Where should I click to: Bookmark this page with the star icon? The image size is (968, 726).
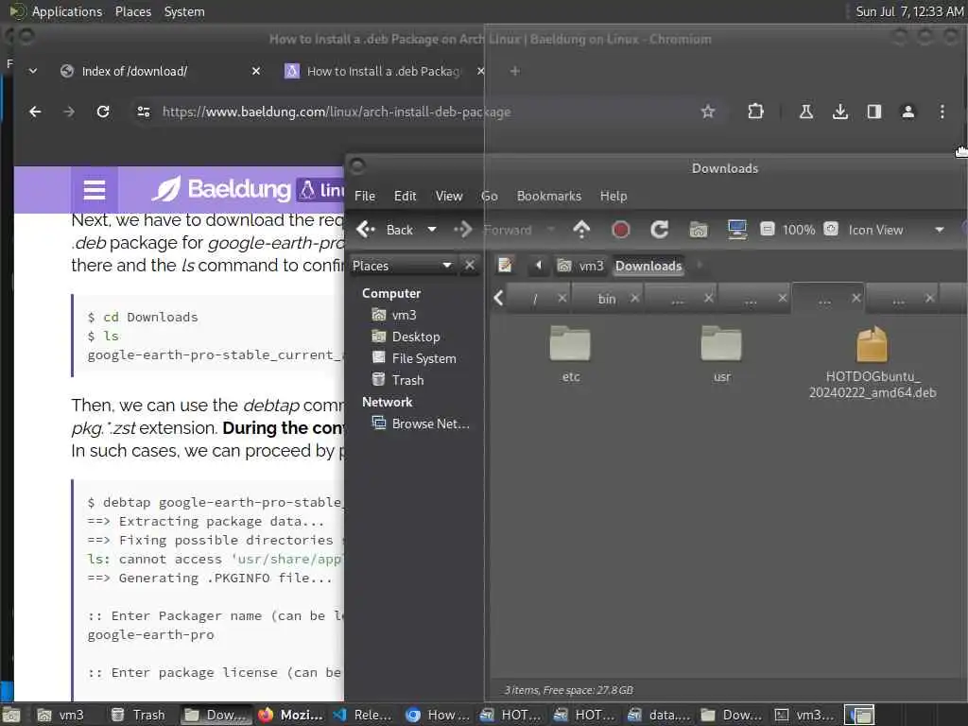707,112
